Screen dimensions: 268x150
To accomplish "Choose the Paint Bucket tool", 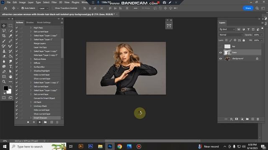I will pyautogui.click(x=10, y=56).
